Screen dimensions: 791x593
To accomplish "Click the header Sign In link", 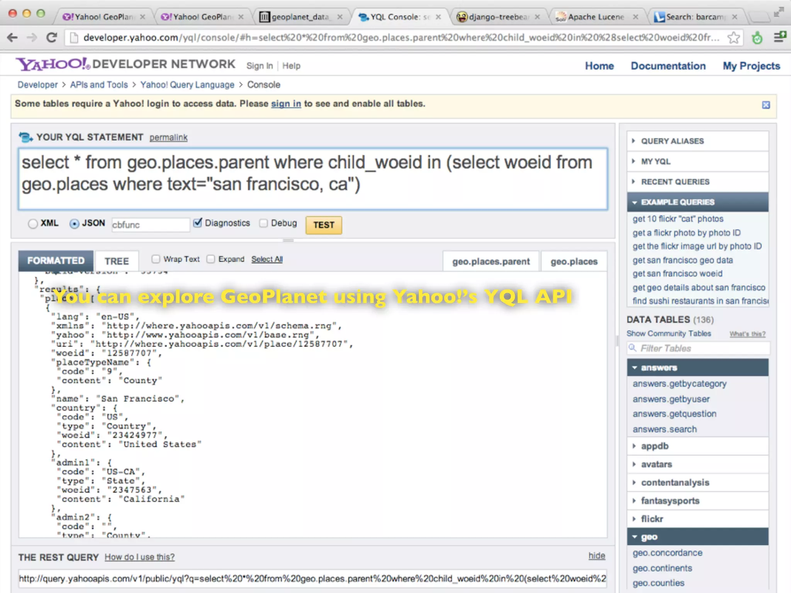I will click(260, 66).
